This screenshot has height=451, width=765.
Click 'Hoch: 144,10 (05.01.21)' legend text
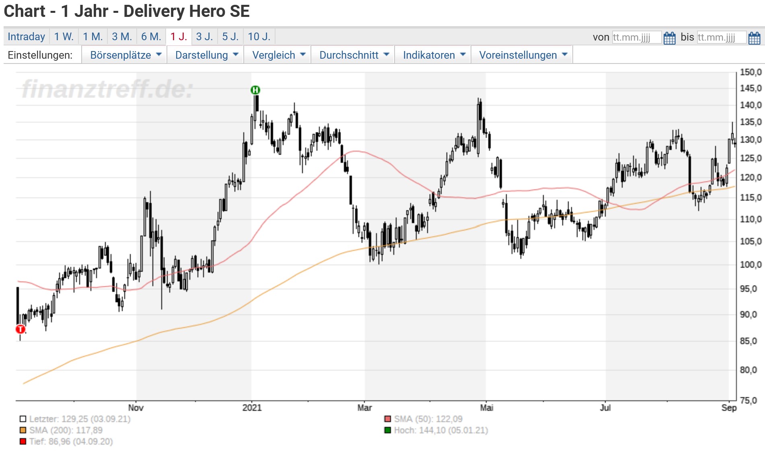coord(441,430)
